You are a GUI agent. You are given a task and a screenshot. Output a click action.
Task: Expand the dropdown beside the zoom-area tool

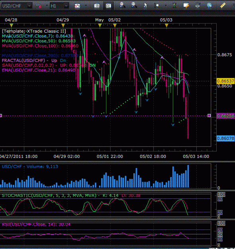(x=166, y=6)
